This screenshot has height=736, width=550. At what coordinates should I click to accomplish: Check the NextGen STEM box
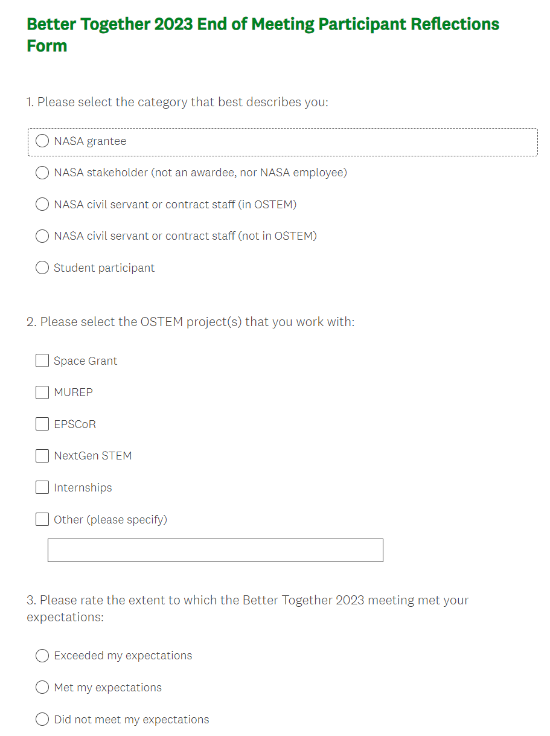[x=42, y=456]
